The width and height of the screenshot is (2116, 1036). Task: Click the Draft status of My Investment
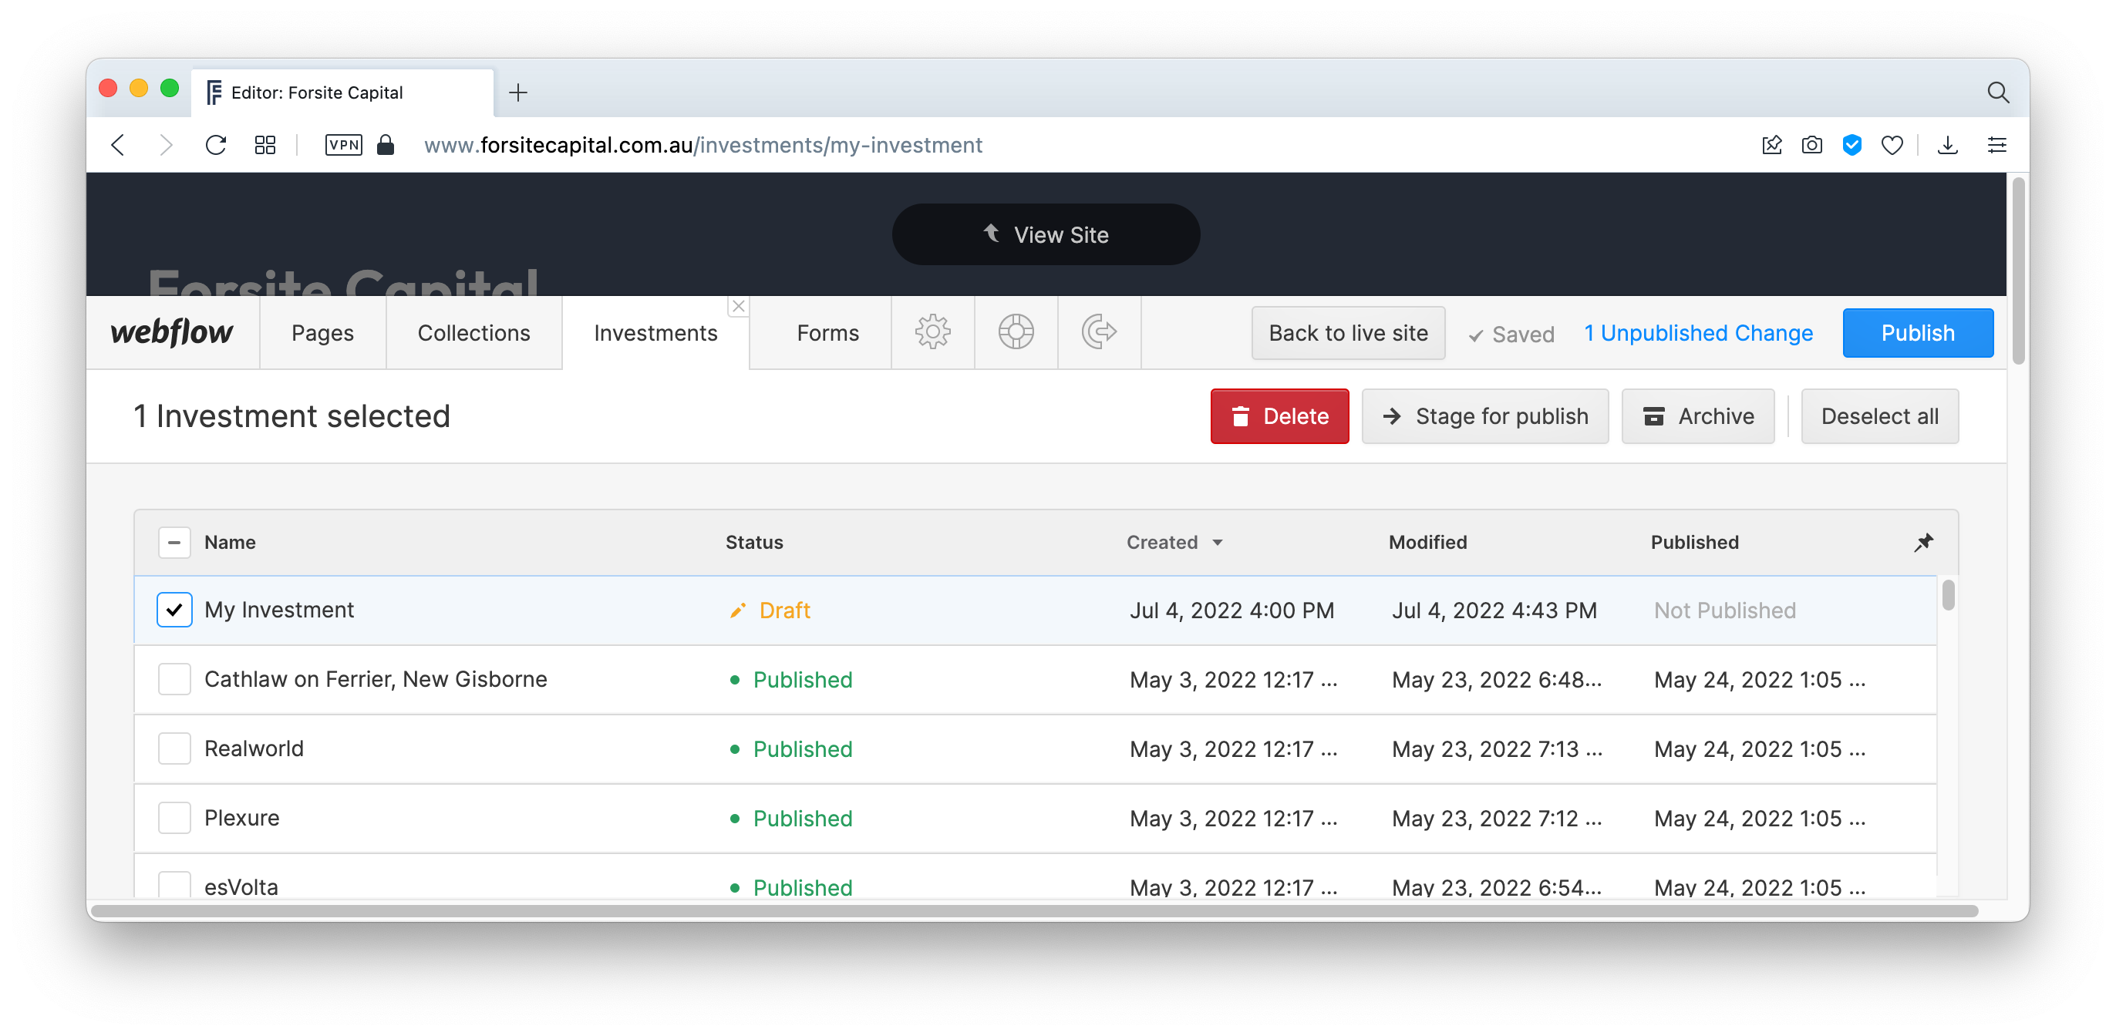click(x=770, y=610)
